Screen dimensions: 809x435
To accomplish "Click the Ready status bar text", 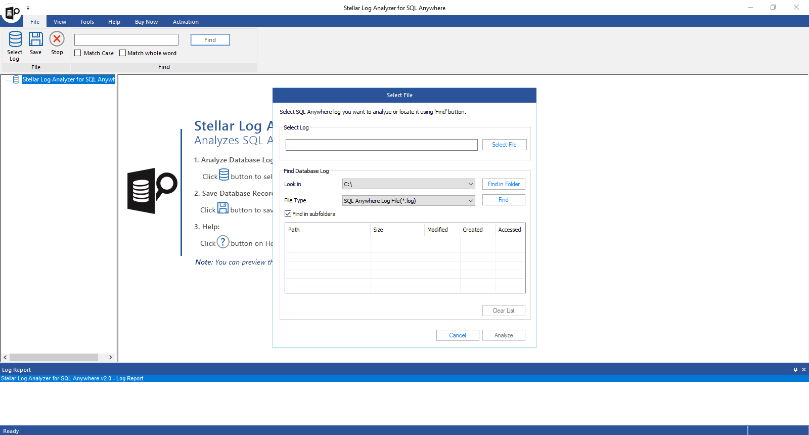I will (11, 431).
